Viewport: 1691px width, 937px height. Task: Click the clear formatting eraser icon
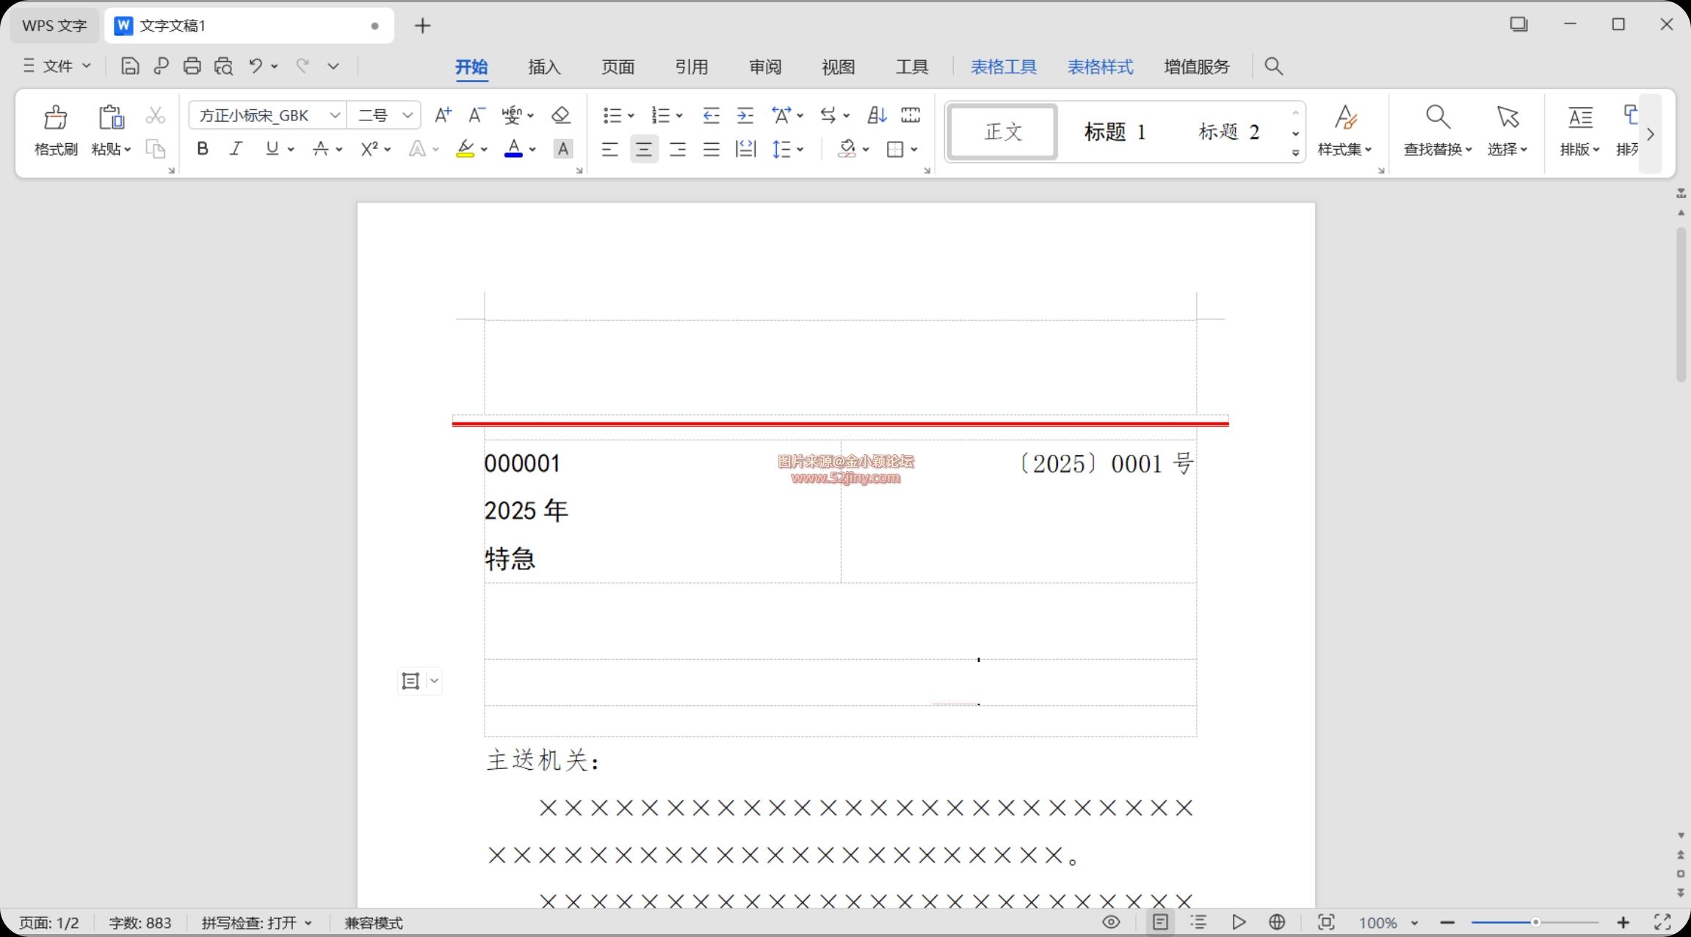click(561, 115)
